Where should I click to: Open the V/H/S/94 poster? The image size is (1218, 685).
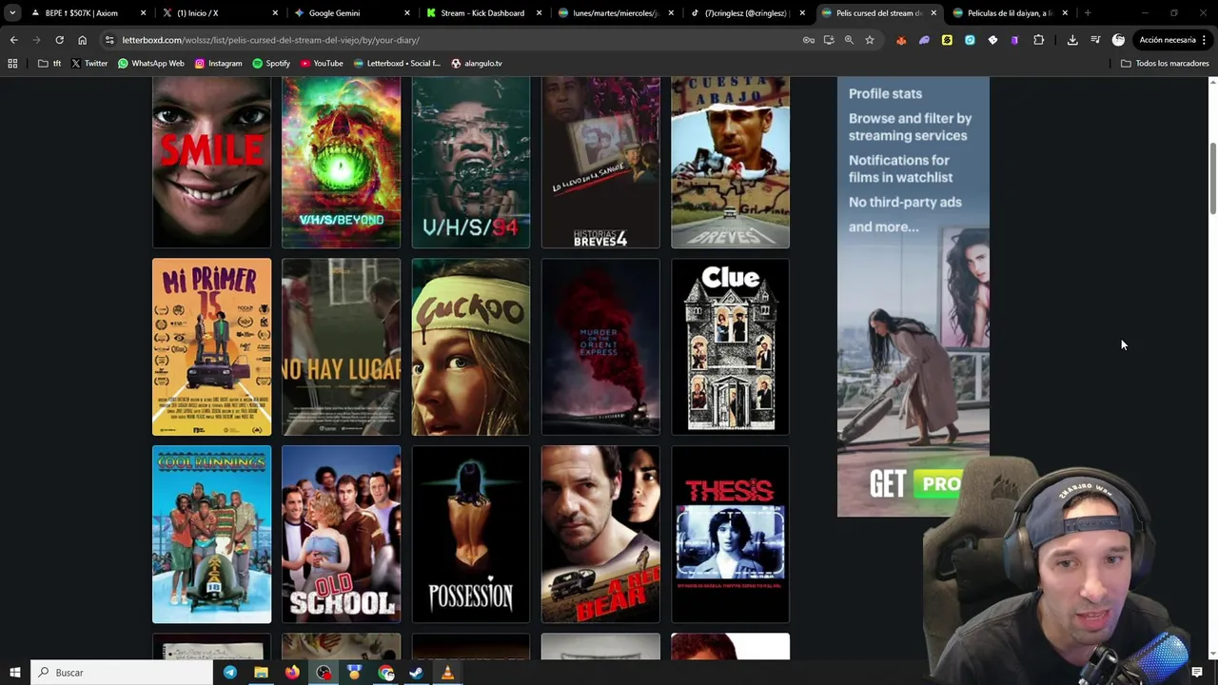tap(471, 162)
